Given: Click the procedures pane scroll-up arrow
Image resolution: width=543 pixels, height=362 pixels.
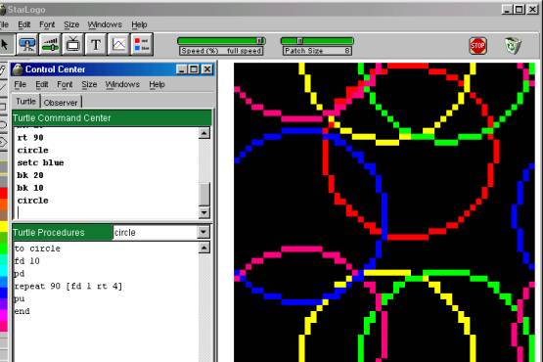Looking at the screenshot, I should [204, 248].
